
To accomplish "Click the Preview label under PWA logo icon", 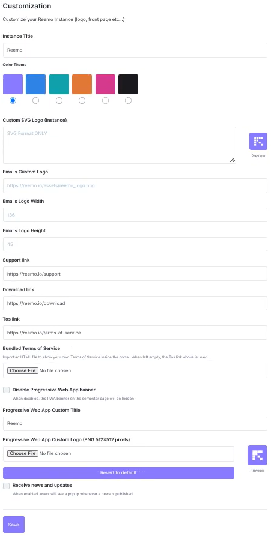I will (257, 471).
